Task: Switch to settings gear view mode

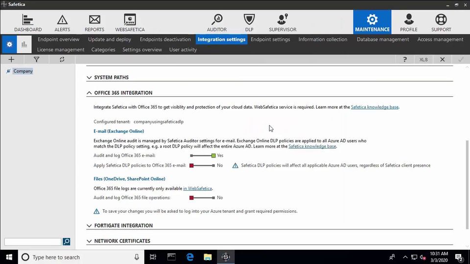Action: pos(9,44)
